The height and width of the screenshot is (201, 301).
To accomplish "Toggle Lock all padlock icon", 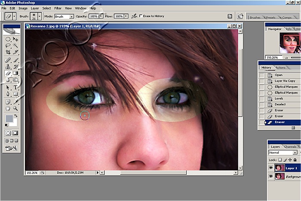I will (295, 160).
